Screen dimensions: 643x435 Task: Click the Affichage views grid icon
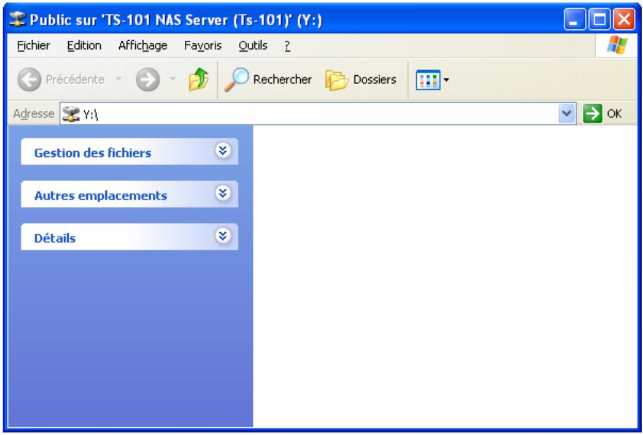click(428, 80)
